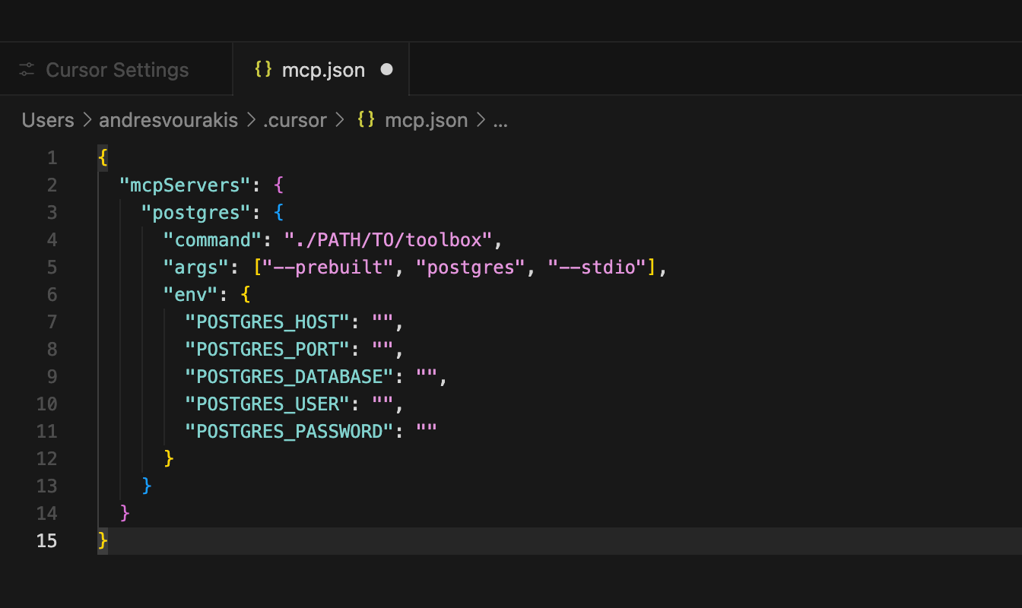Click the JSON icon in the breadcrumb bar
Viewport: 1022px width, 608px height.
tap(365, 119)
